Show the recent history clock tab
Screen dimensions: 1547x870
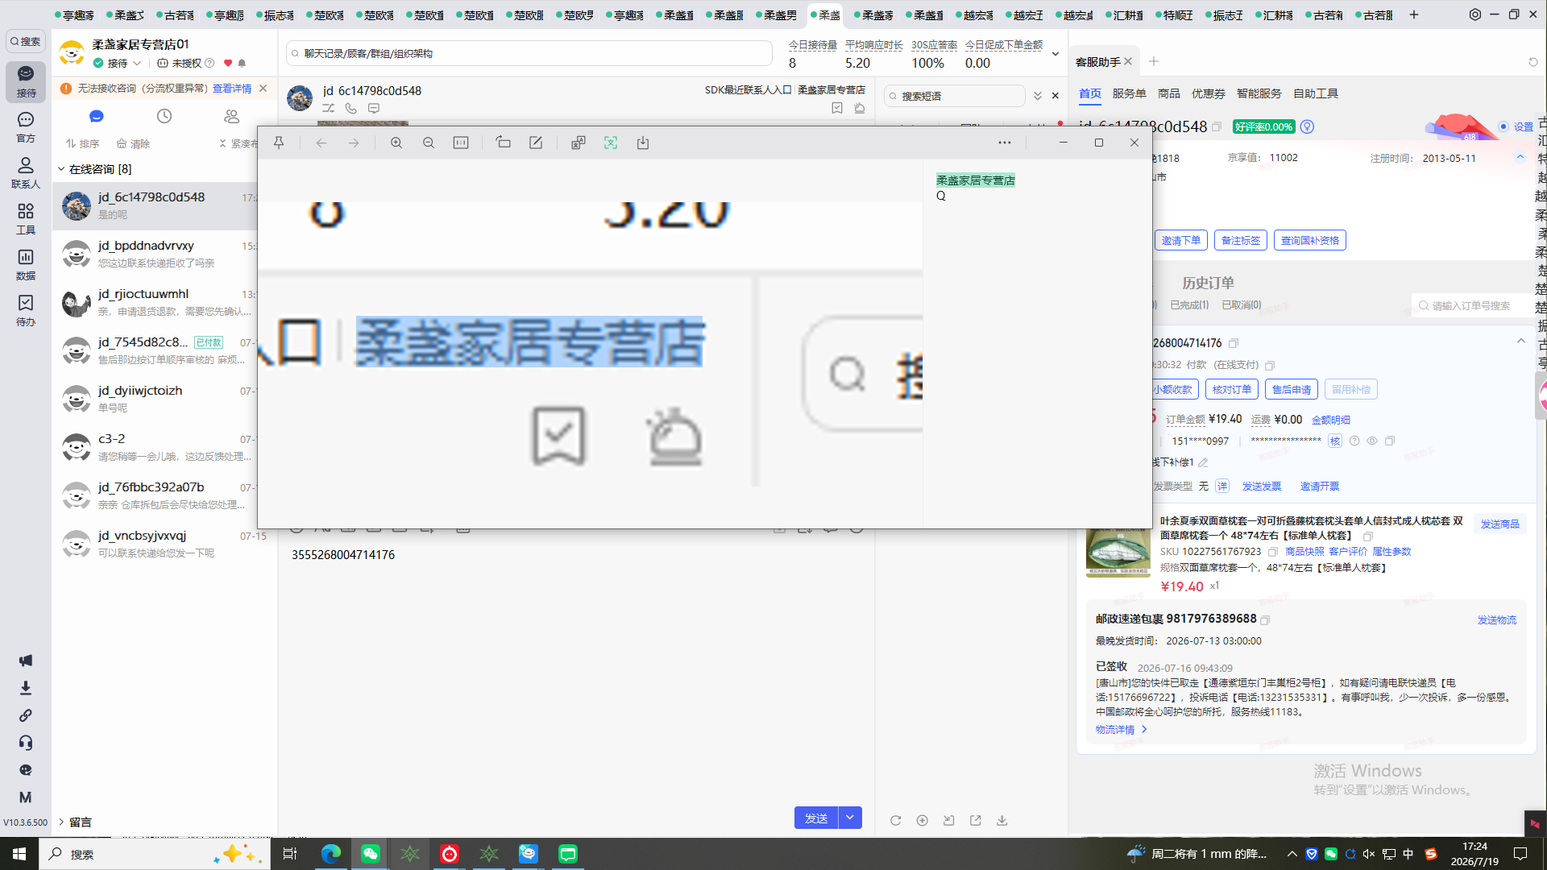[164, 116]
